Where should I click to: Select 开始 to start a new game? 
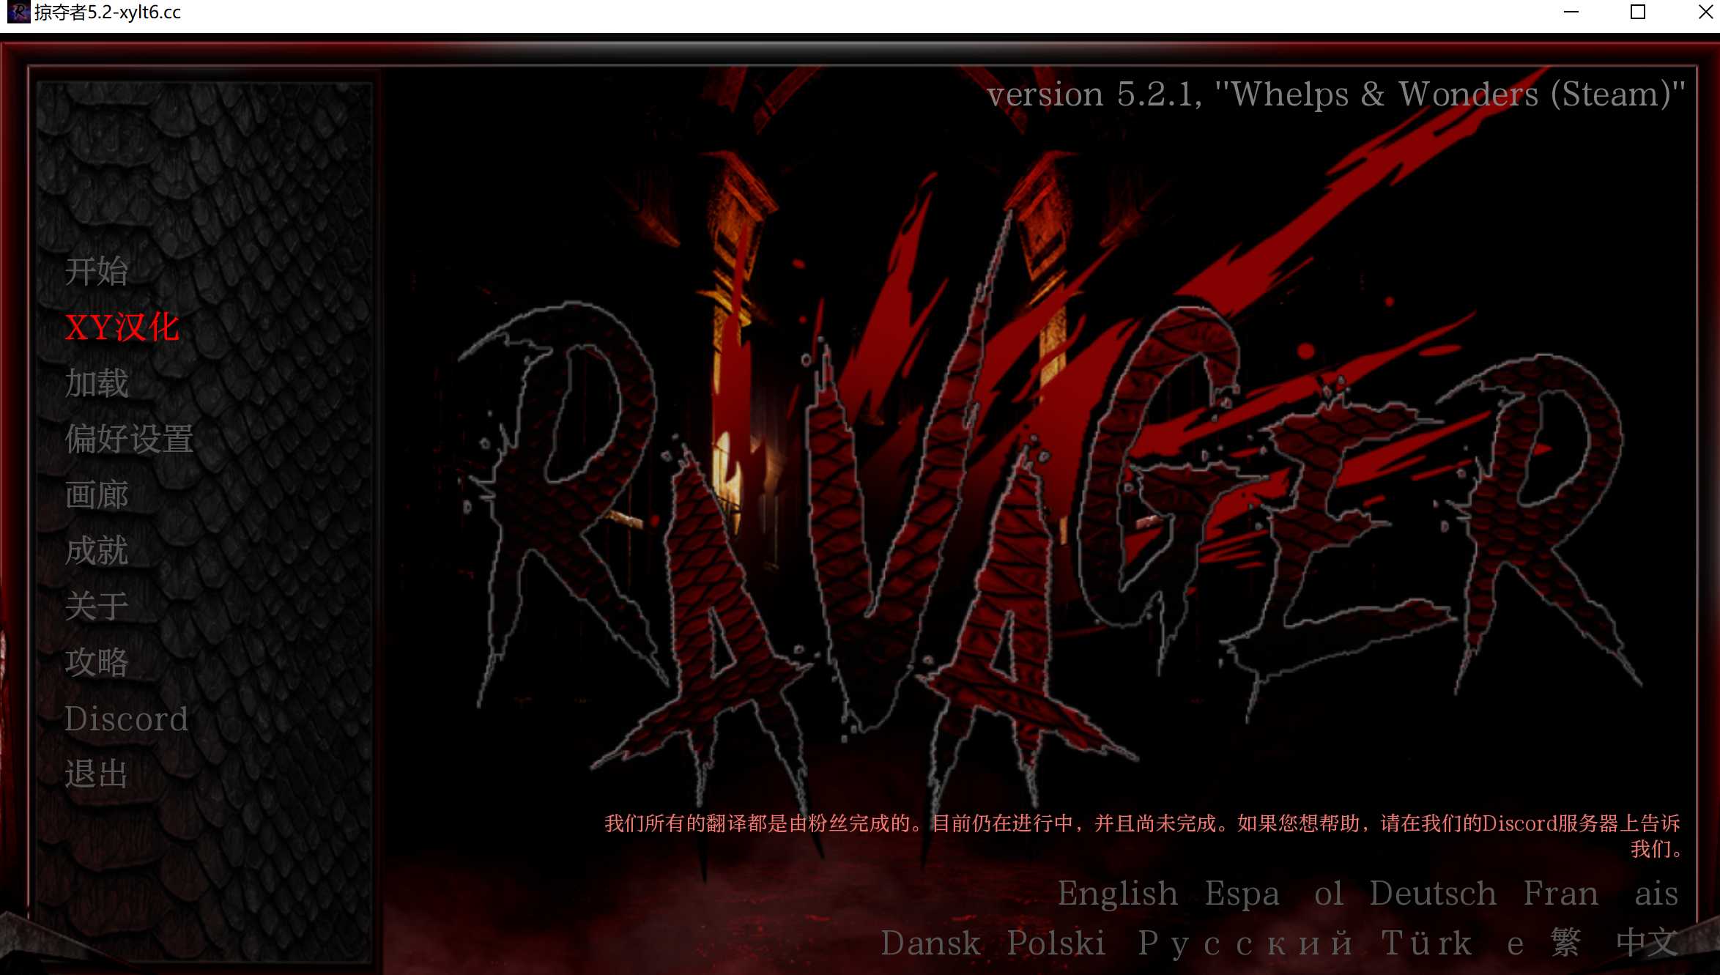pos(97,273)
